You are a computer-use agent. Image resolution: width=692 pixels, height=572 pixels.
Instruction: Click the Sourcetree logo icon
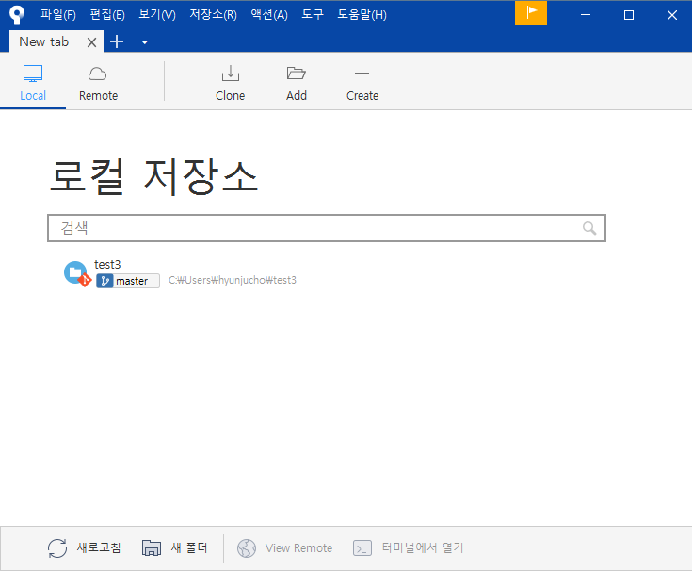17,14
